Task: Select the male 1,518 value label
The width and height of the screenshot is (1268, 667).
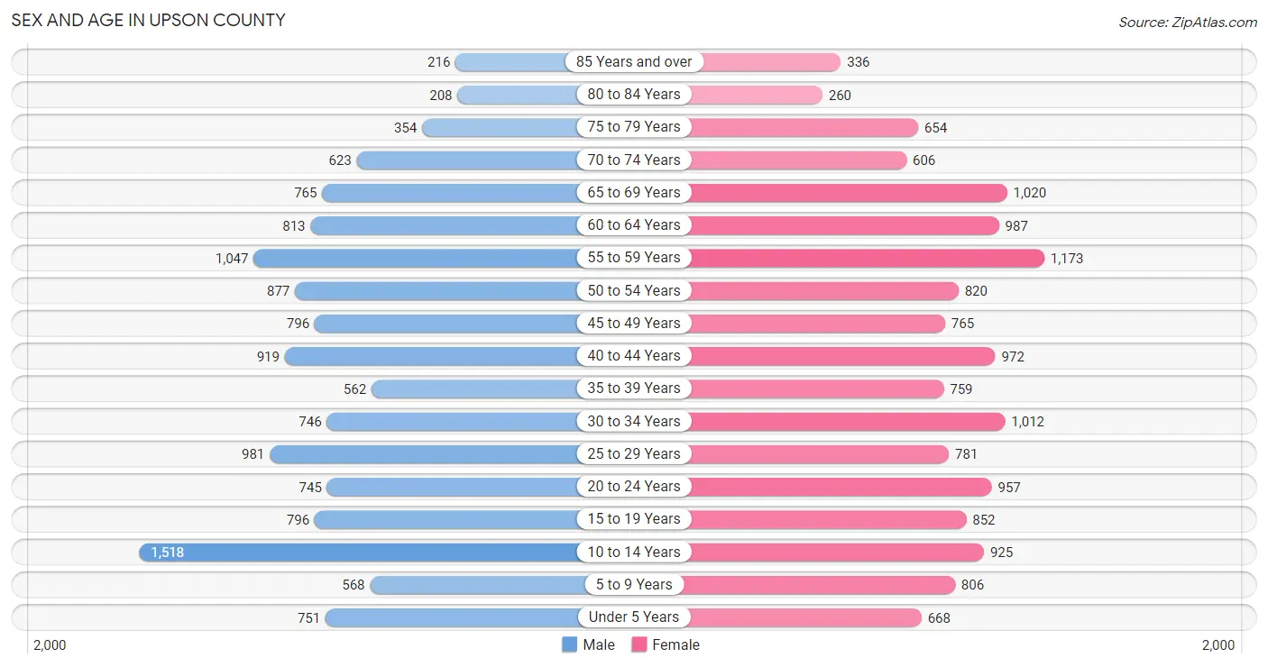Action: (168, 553)
